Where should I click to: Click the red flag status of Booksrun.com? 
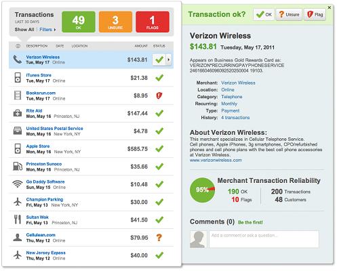tap(159, 96)
